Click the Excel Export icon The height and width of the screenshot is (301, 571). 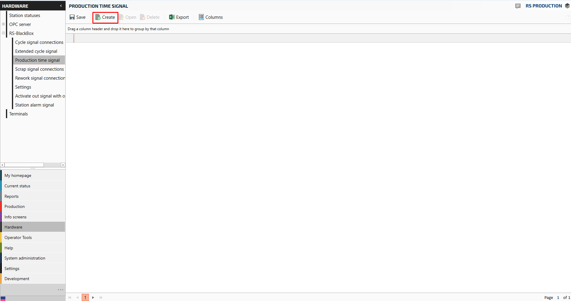172,17
